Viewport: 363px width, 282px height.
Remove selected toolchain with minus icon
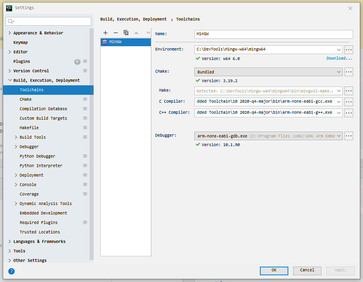[x=116, y=33]
